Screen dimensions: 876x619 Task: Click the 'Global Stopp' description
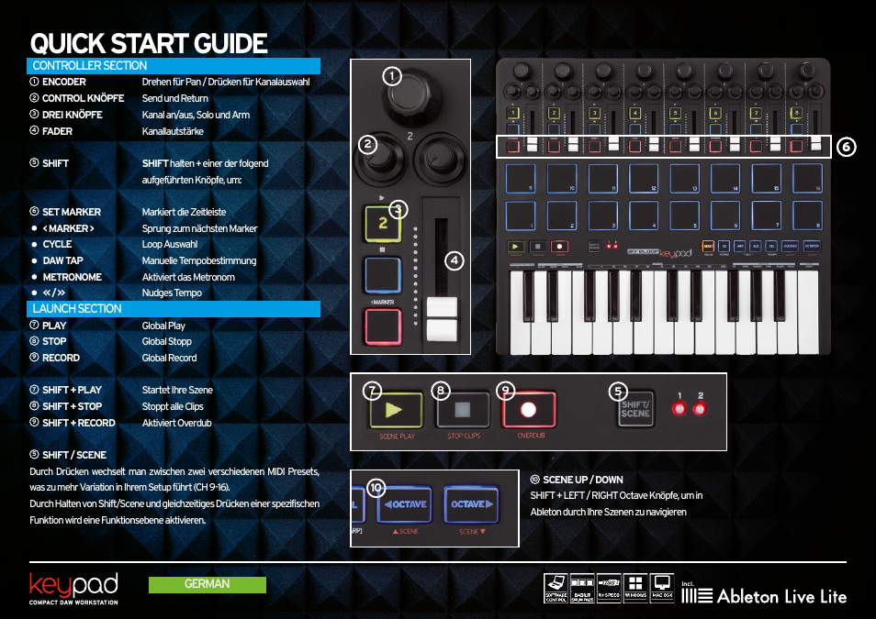point(166,341)
